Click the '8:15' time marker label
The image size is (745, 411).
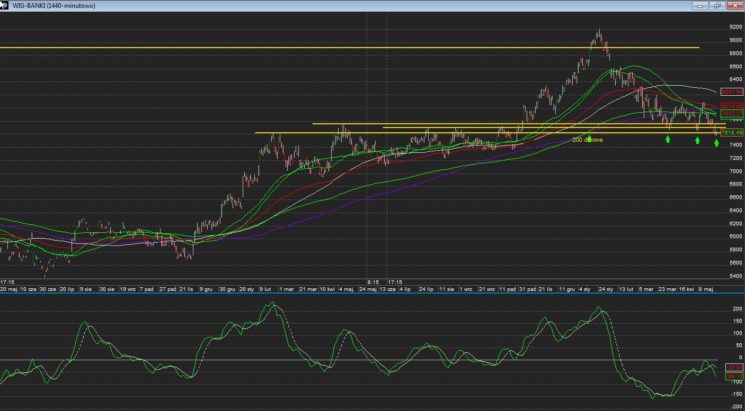[x=373, y=282]
